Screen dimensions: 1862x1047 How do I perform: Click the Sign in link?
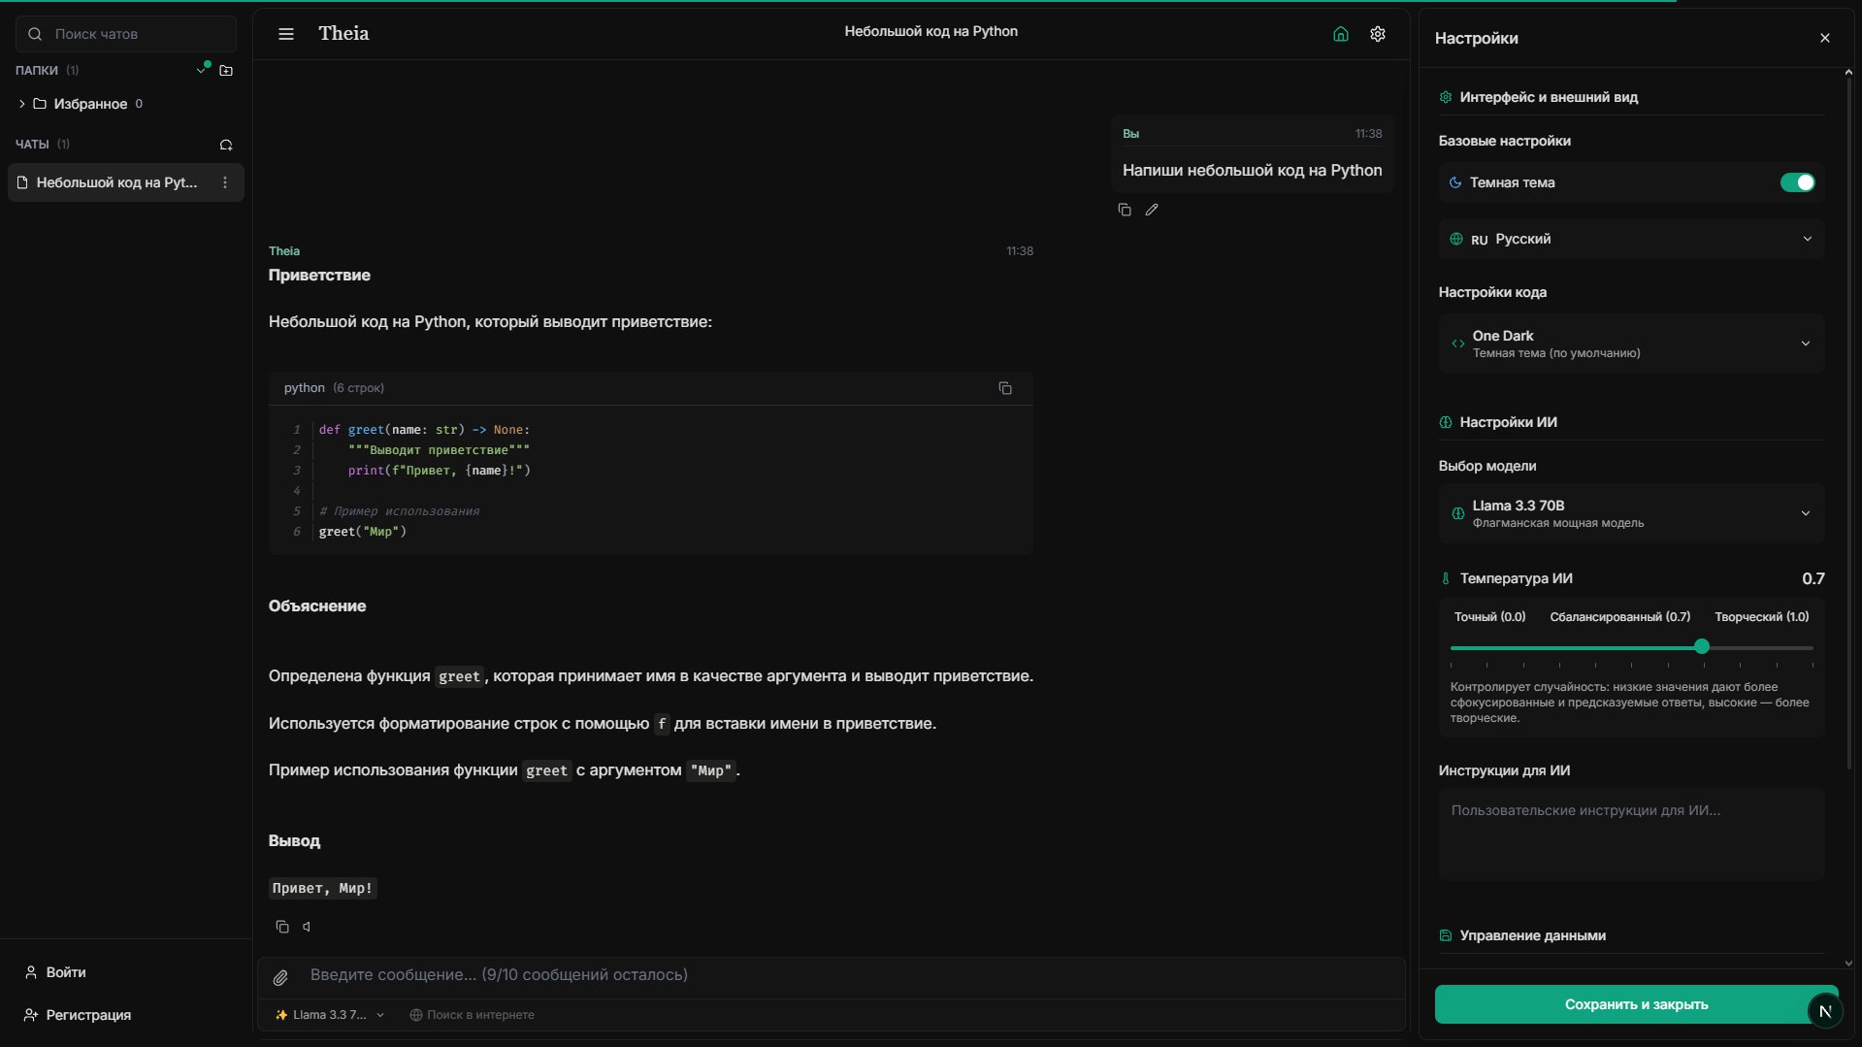click(x=66, y=972)
